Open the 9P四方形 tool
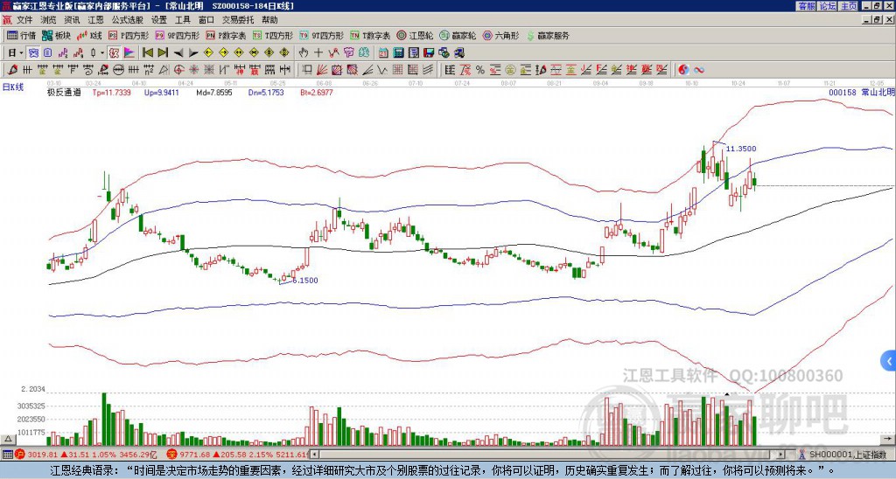Screen dimensions: 896x479 click(178, 35)
